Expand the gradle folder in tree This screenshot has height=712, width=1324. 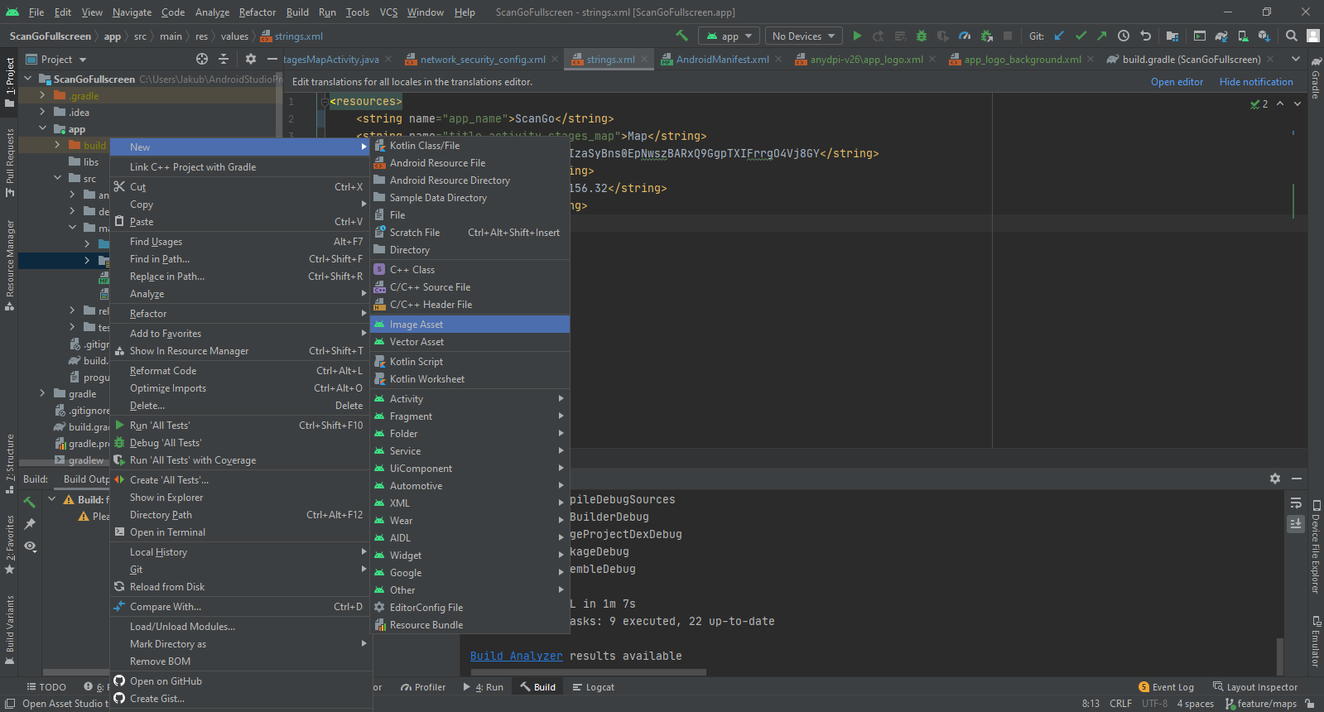(x=42, y=393)
